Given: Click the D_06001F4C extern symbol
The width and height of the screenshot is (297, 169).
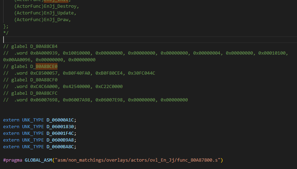Looking at the screenshot, I should click(x=61, y=133).
